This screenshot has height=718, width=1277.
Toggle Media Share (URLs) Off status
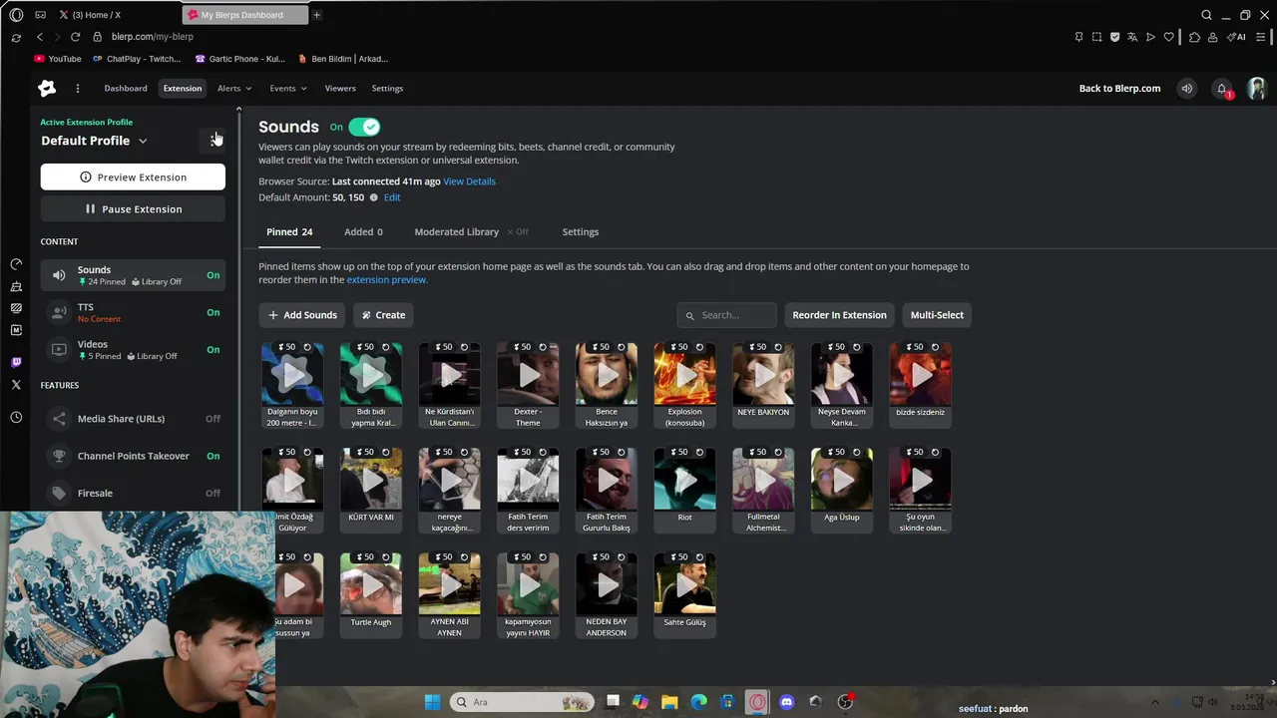tap(213, 419)
